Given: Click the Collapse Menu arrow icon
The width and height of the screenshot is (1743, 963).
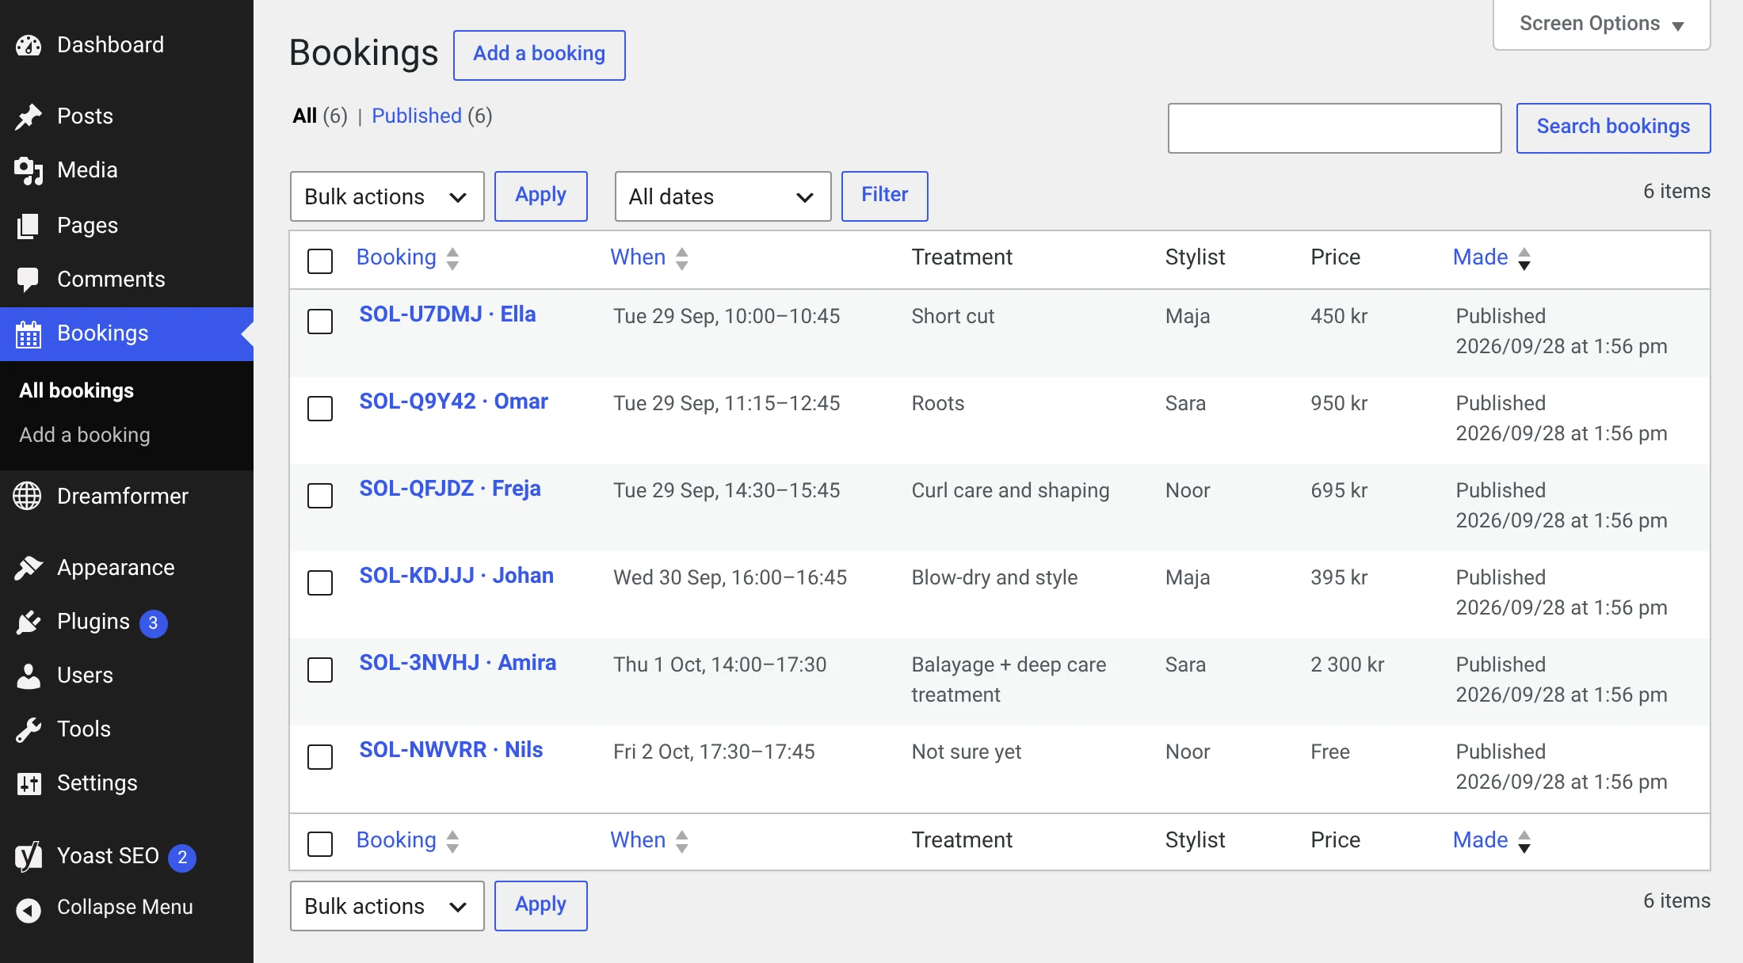Looking at the screenshot, I should tap(29, 910).
